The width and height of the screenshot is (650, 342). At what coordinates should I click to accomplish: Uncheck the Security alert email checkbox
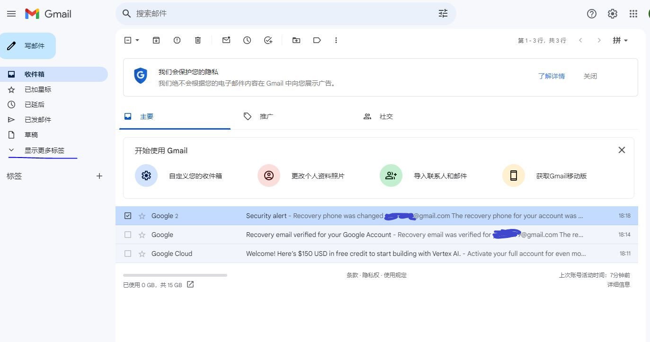pyautogui.click(x=128, y=216)
